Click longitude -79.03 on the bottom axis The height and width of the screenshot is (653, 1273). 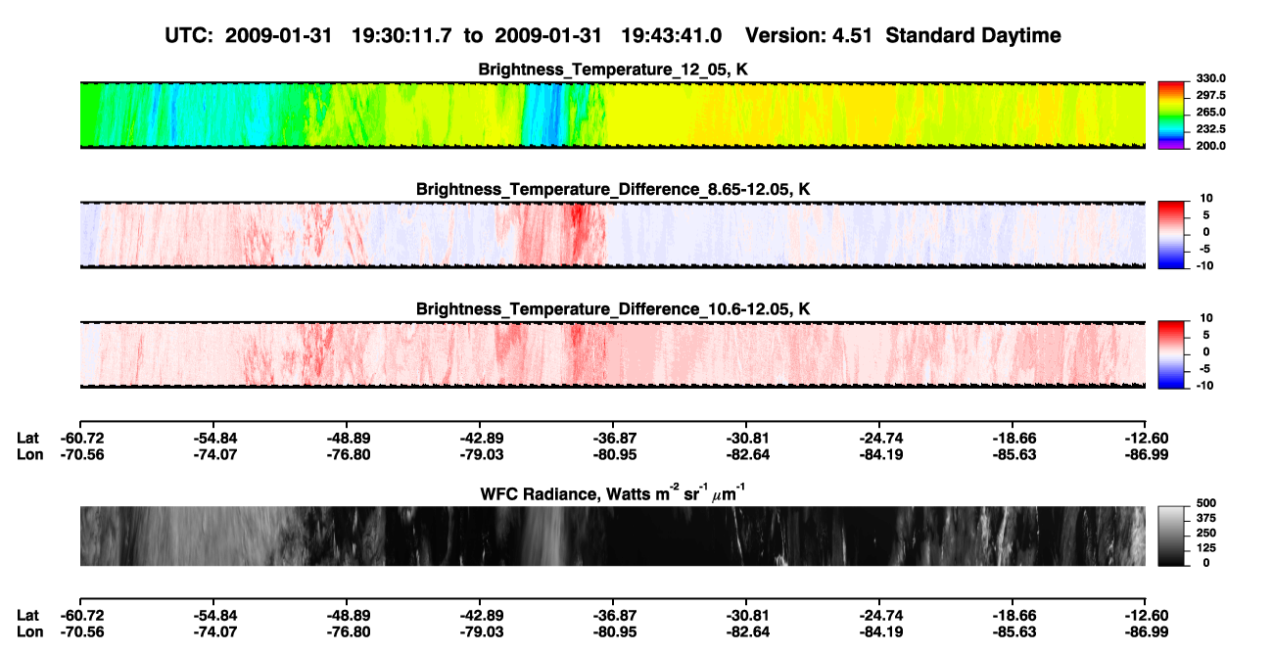pyautogui.click(x=480, y=631)
